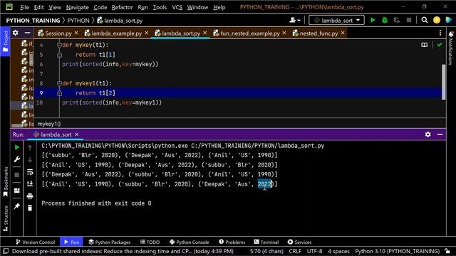Click up the stack trace arrow

[x=30, y=148]
